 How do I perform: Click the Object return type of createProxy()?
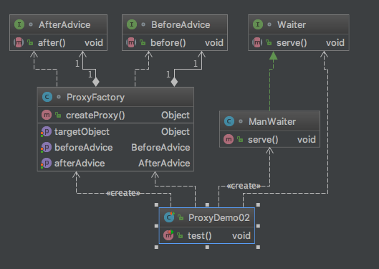pyautogui.click(x=176, y=115)
